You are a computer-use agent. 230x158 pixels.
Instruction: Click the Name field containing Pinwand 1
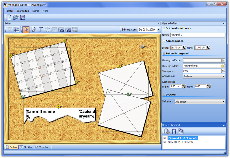(x=197, y=35)
